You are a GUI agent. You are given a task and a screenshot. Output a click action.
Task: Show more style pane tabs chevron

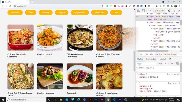coord(170,59)
